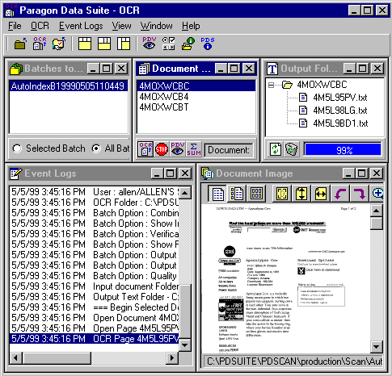The height and width of the screenshot is (376, 392).
Task: Click the scanned document page preview
Action: 285,279
